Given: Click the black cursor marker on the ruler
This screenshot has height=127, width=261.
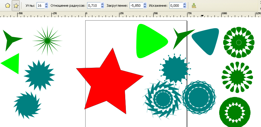Looking at the screenshot, I should (x=203, y=16).
